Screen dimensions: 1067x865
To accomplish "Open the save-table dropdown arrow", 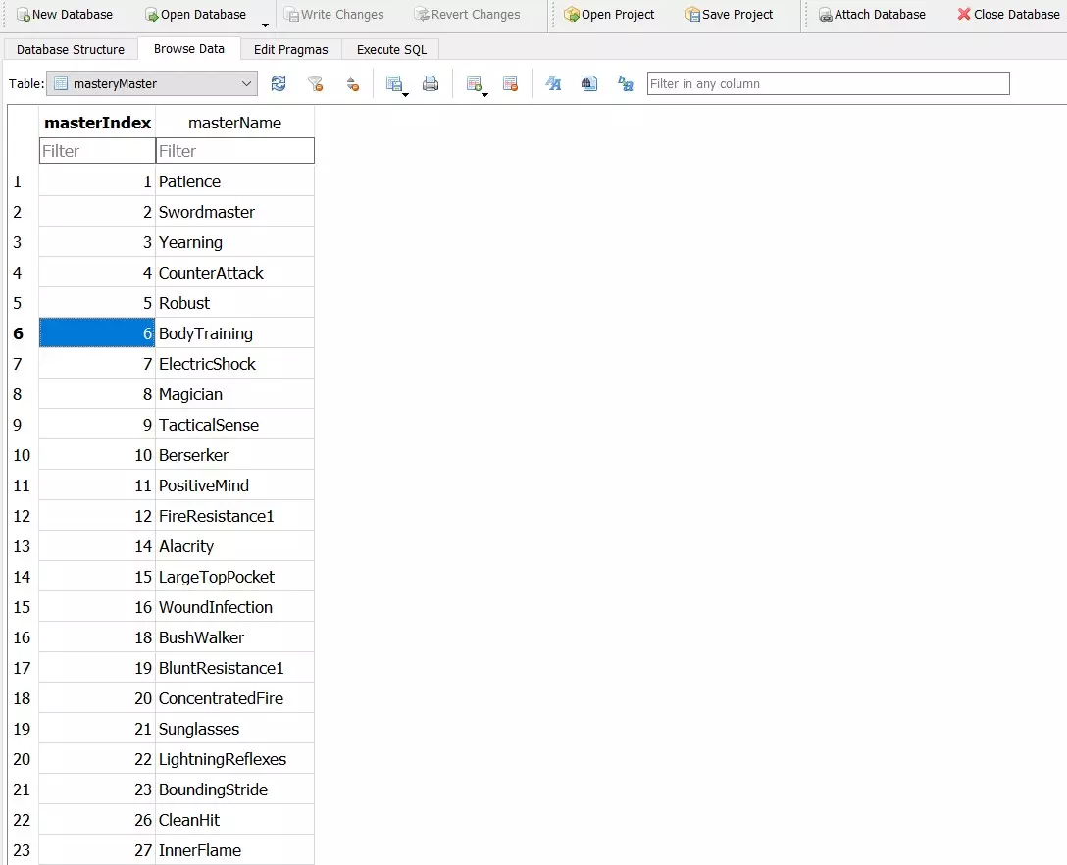I will coord(406,94).
